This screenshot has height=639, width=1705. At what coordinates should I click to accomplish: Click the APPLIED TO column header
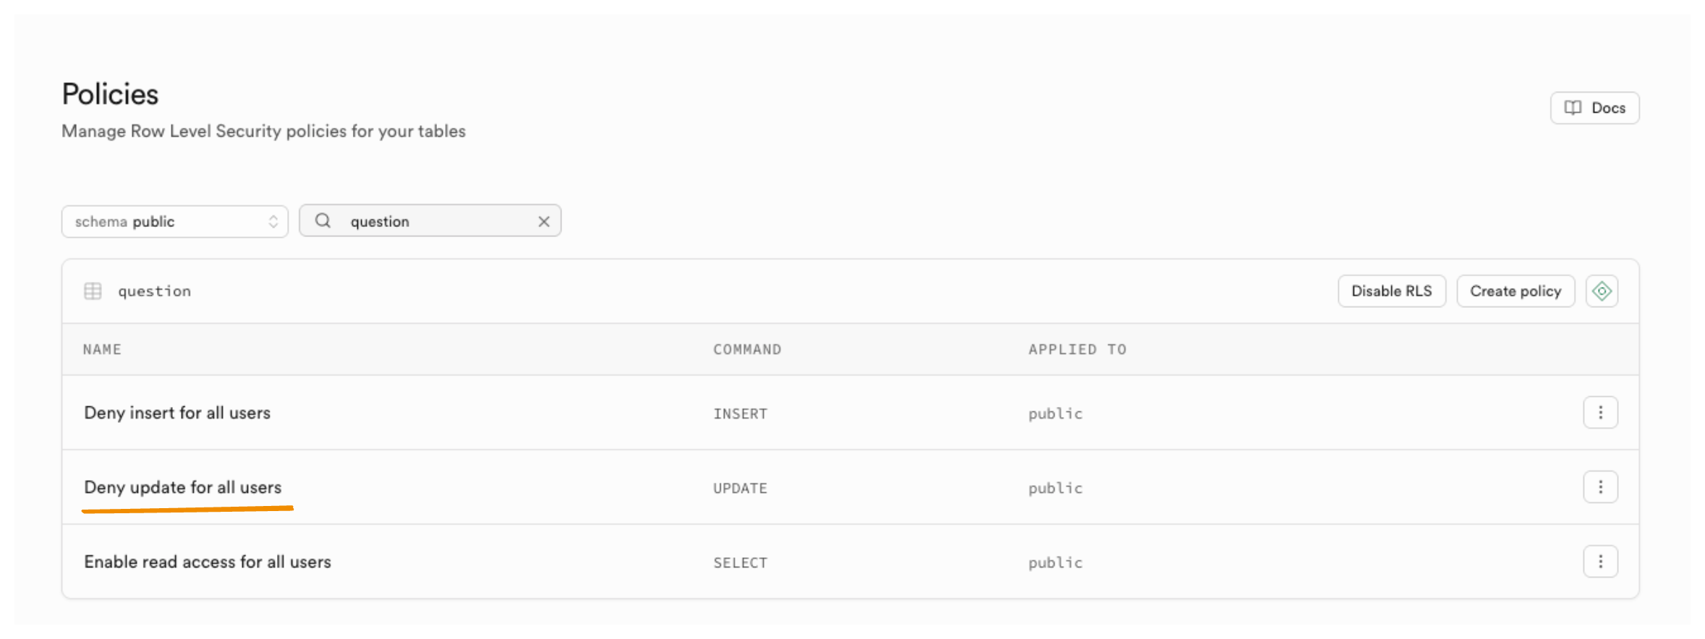click(x=1076, y=350)
